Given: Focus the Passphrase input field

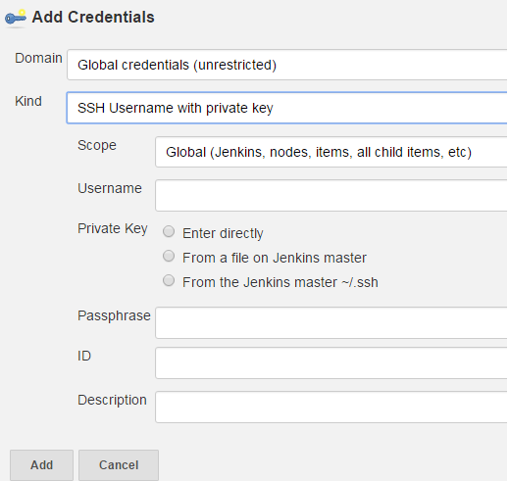Looking at the screenshot, I should 331,322.
